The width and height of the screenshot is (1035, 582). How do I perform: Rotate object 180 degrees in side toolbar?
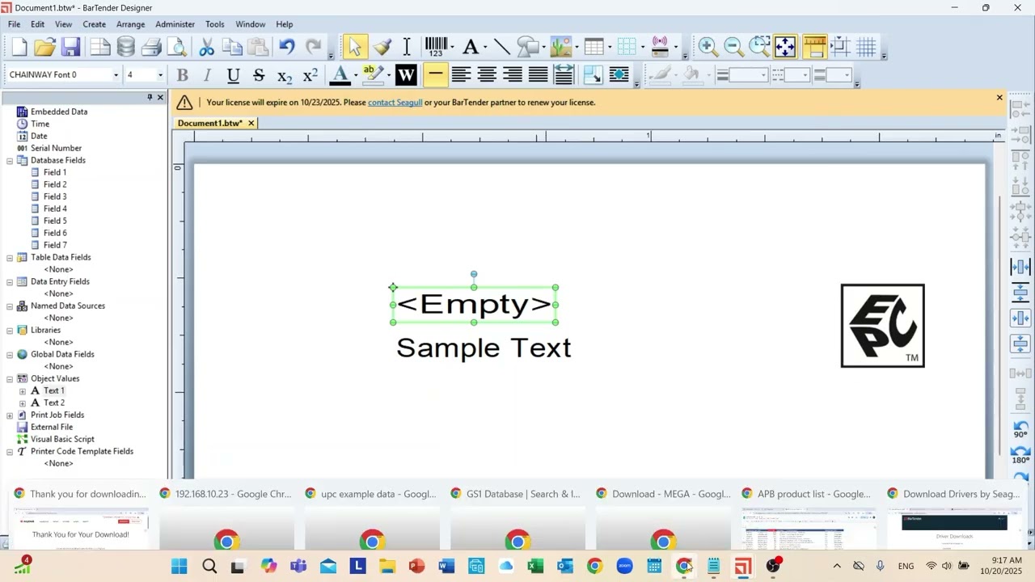tap(1020, 454)
